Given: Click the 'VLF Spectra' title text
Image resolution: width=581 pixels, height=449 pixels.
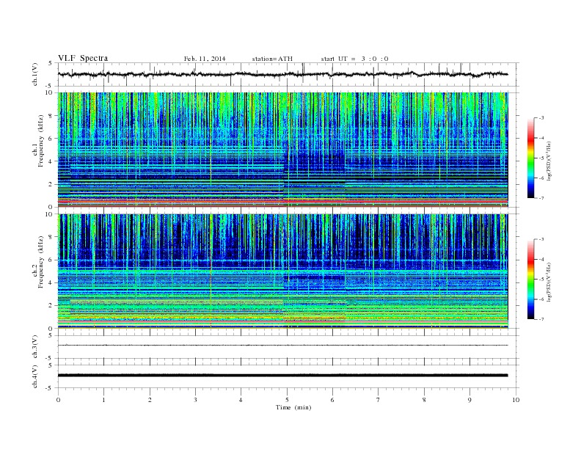Looking at the screenshot, I should pyautogui.click(x=83, y=58).
